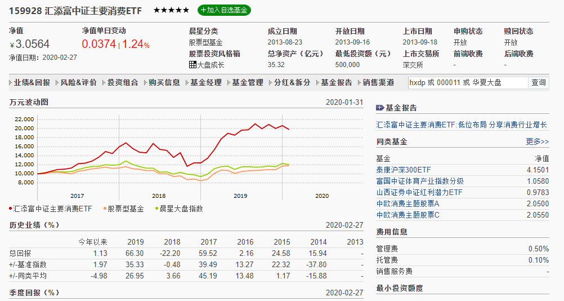The image size is (564, 301).
Task: Click 深交所 exchange text
Action: (413, 65)
